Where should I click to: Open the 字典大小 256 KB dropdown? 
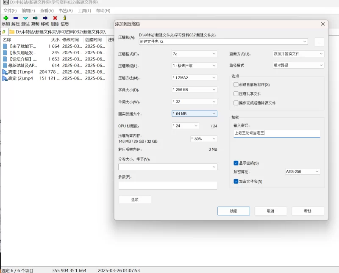click(x=195, y=90)
